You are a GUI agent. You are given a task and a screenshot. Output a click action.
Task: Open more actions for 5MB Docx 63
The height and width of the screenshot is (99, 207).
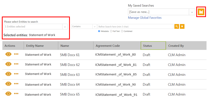coord(16,74)
